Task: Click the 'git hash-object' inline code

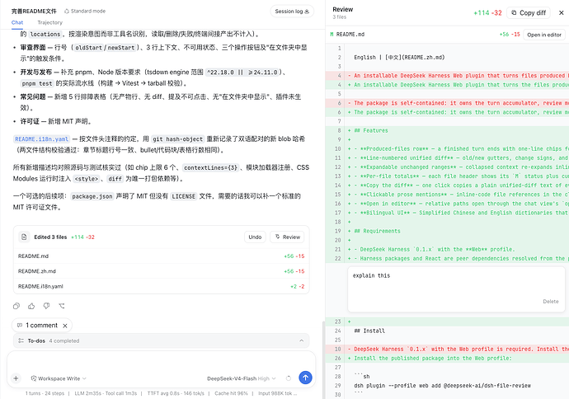Action: pos(177,139)
